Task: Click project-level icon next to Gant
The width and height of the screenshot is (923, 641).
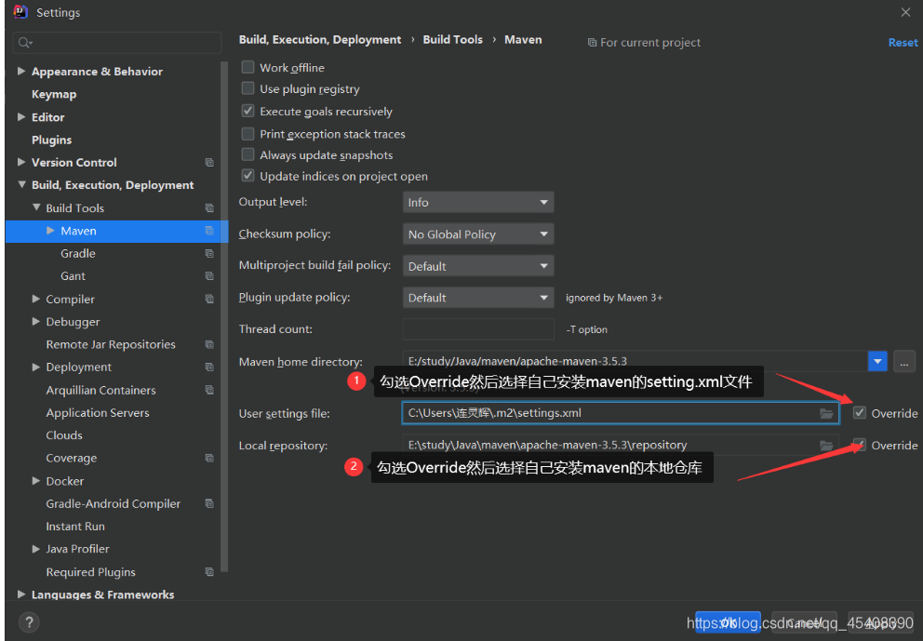Action: click(x=209, y=276)
